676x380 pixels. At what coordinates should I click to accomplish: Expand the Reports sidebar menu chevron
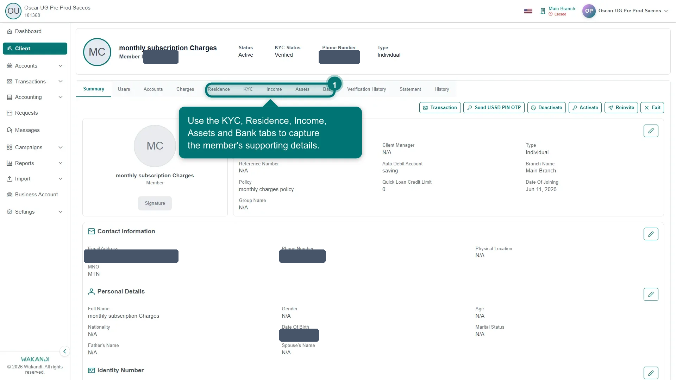61,163
